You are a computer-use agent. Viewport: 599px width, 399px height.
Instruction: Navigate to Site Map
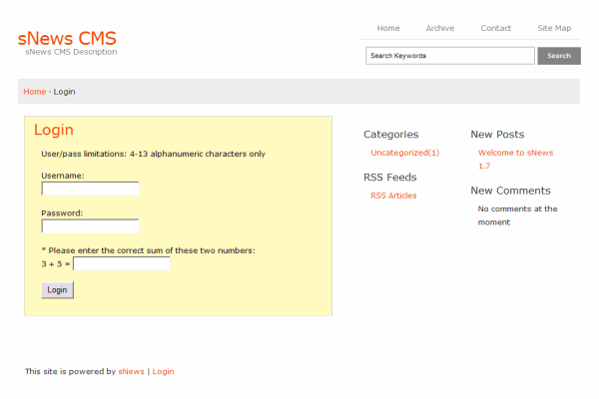[554, 28]
